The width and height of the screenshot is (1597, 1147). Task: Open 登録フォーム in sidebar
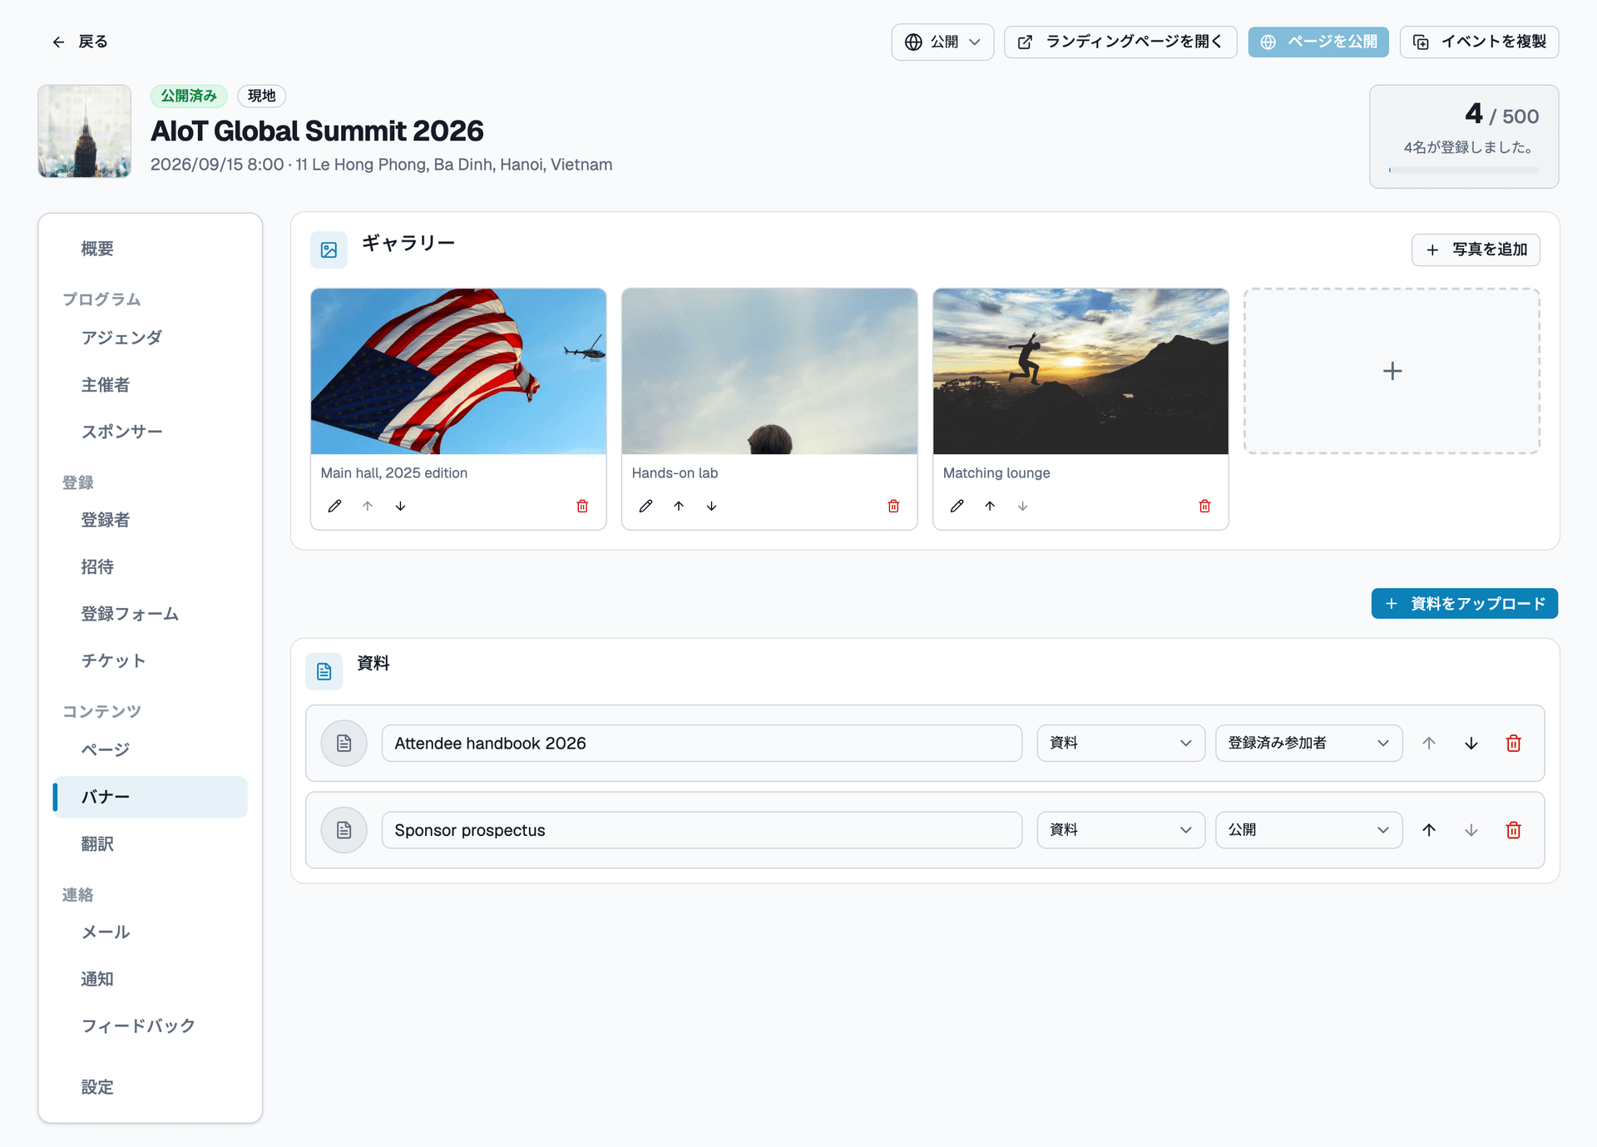pyautogui.click(x=150, y=614)
